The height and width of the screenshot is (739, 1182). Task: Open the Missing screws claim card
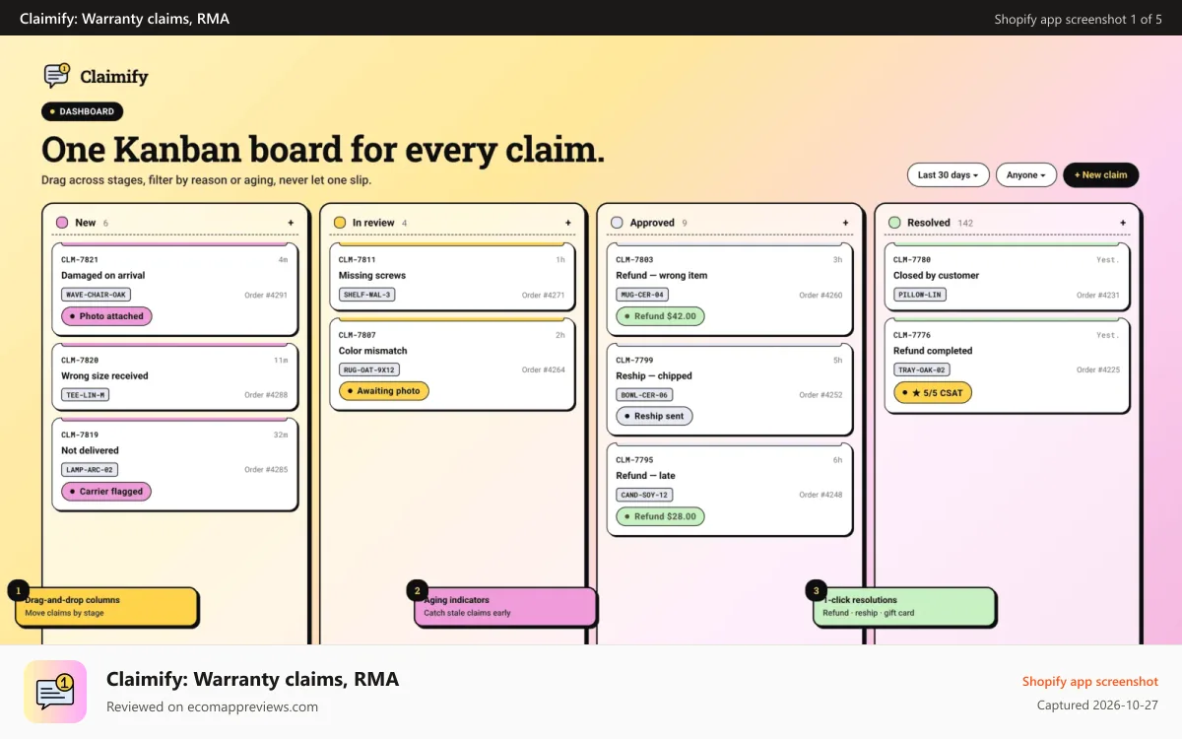[452, 277]
